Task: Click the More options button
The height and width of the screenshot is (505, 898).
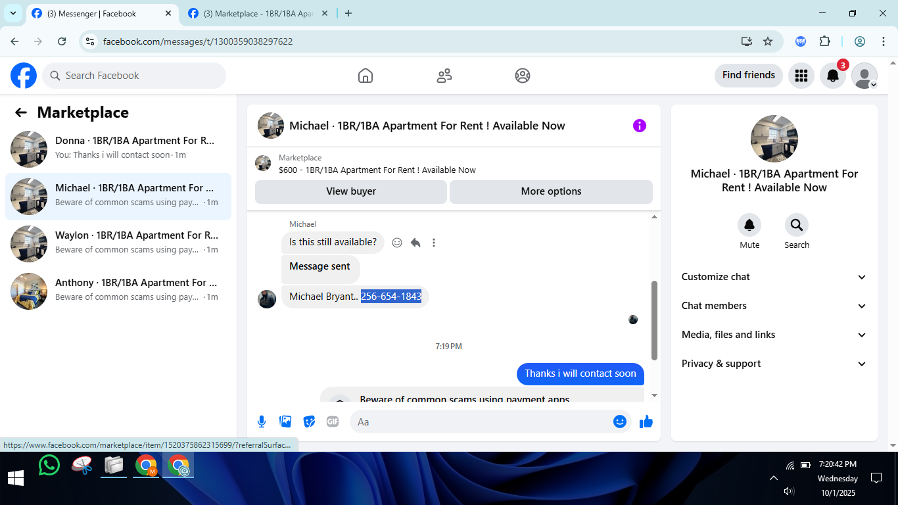Action: [x=551, y=191]
